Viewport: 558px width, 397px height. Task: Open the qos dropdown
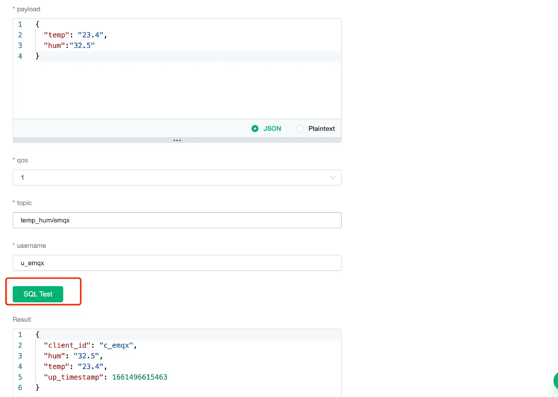pyautogui.click(x=177, y=177)
